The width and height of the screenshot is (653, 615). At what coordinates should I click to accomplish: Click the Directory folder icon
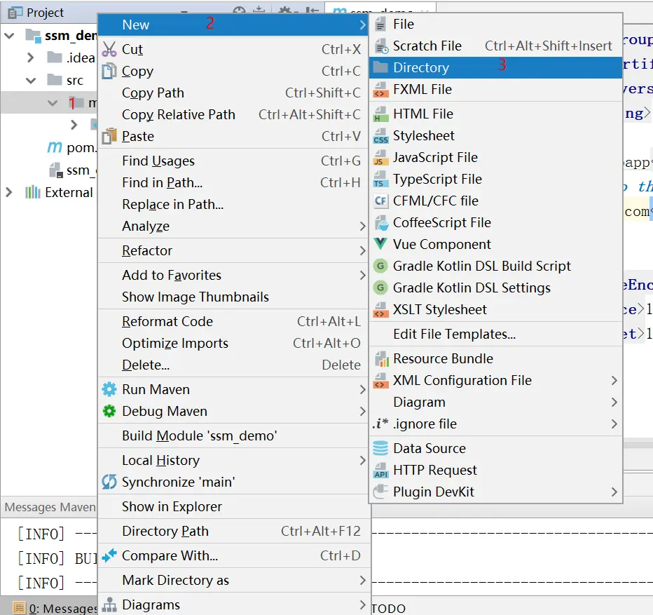click(x=380, y=67)
